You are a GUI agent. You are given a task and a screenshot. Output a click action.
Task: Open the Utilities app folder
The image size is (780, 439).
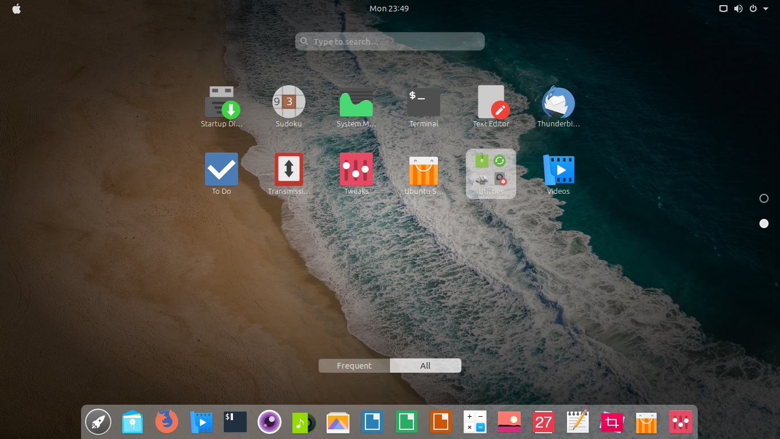click(491, 174)
